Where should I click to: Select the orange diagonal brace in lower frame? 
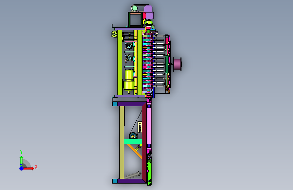[x=135, y=151]
